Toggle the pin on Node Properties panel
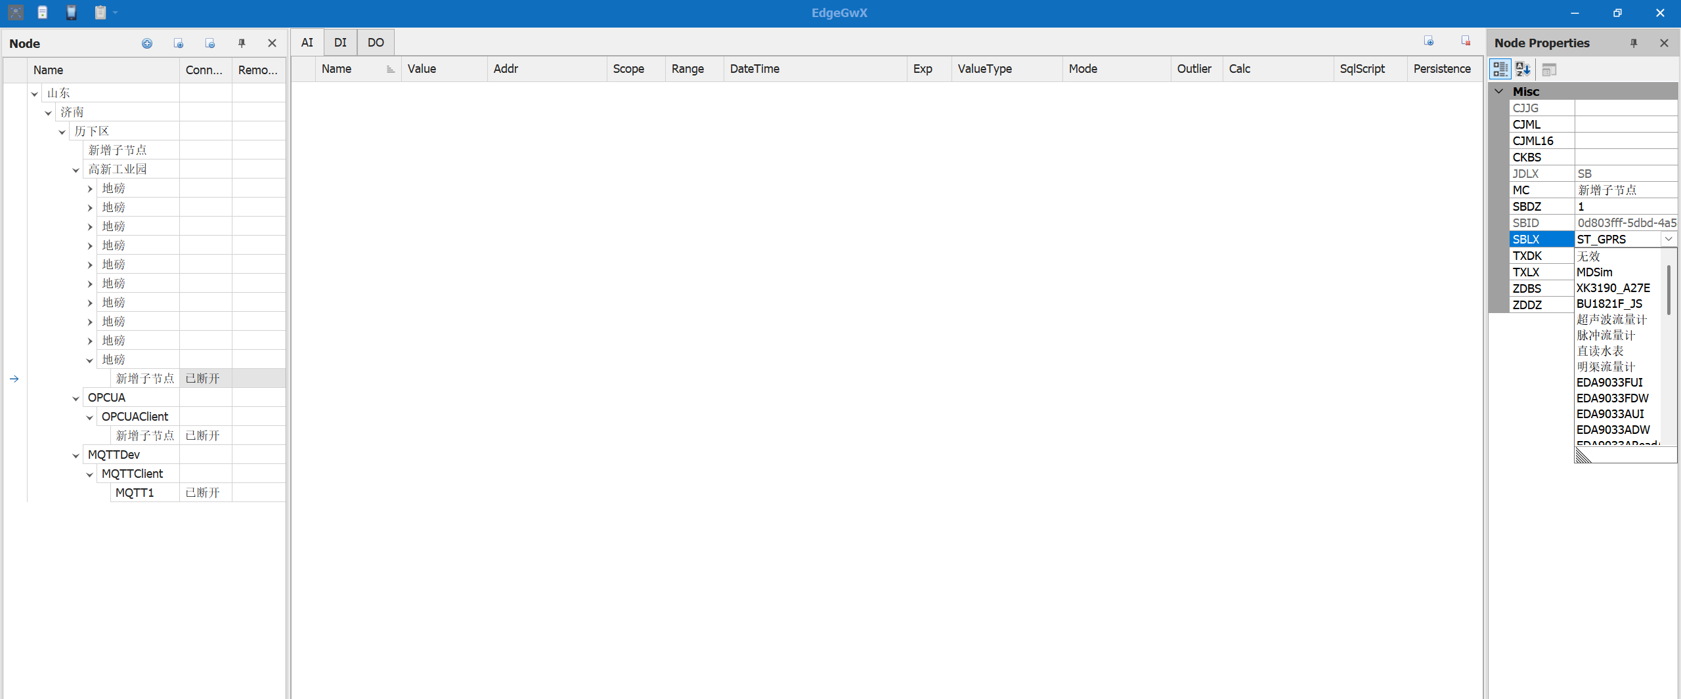The image size is (1681, 699). click(x=1634, y=43)
